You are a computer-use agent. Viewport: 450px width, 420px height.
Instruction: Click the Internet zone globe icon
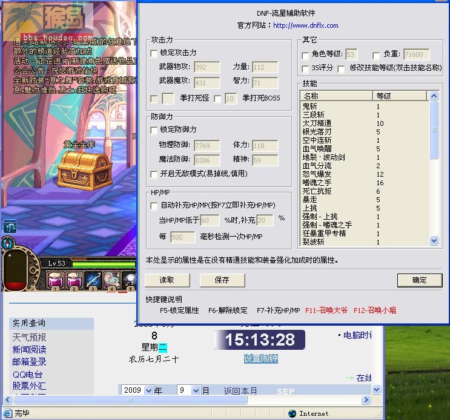[x=292, y=413]
